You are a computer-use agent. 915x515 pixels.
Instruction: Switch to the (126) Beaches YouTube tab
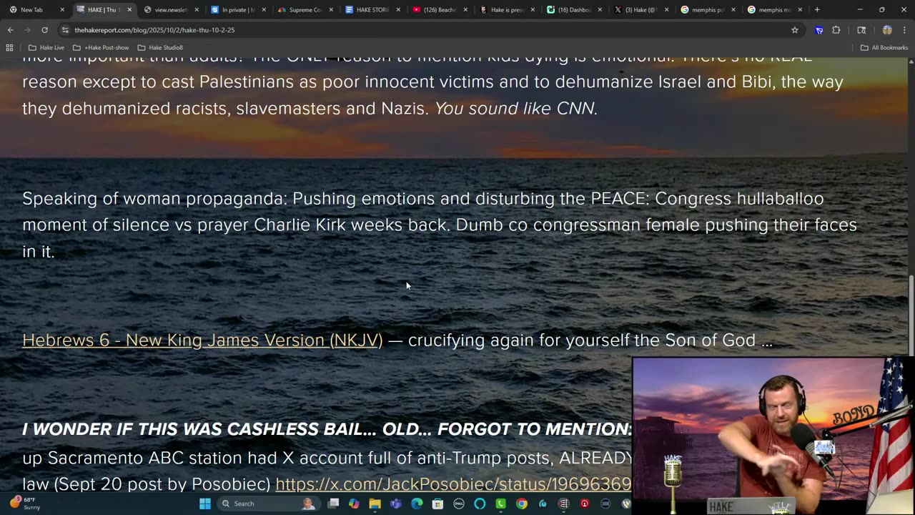point(438,10)
